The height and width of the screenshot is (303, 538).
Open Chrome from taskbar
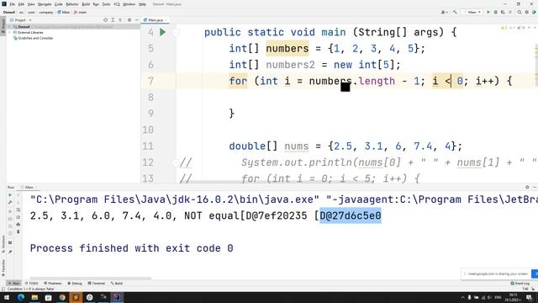[62, 297]
